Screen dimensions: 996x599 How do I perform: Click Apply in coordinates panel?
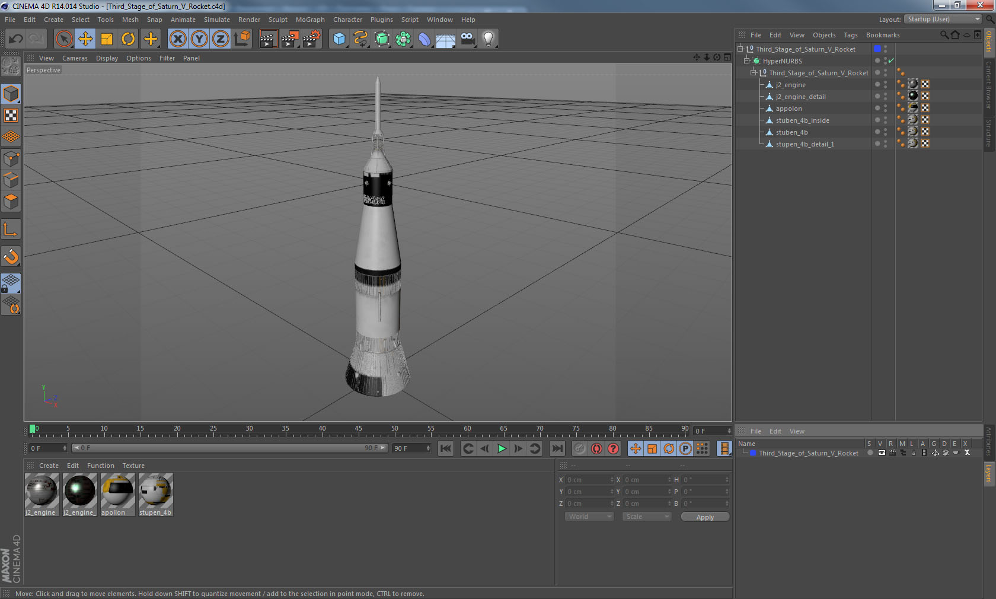tap(705, 517)
